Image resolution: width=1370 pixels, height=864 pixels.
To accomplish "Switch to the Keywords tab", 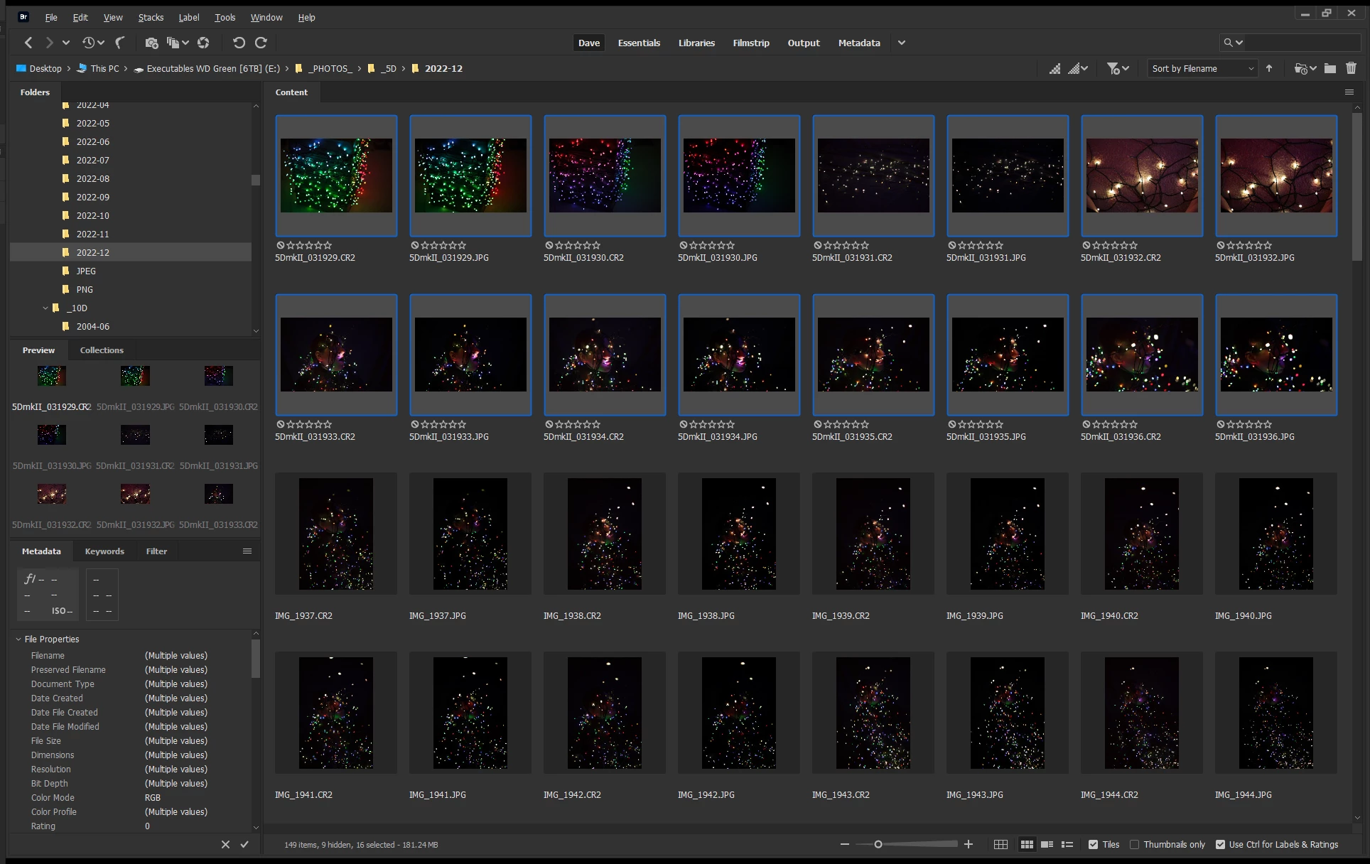I will coord(104,551).
